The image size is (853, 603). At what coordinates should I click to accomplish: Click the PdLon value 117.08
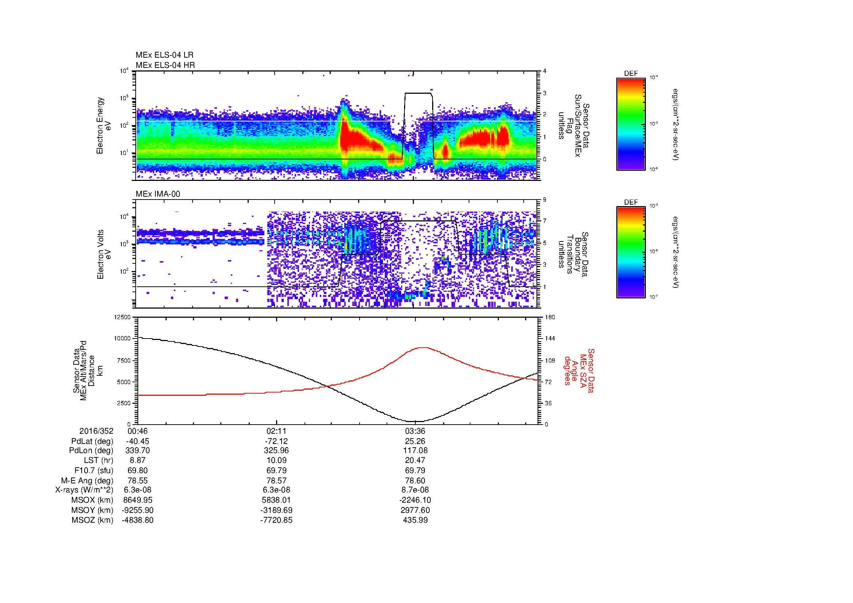click(x=415, y=450)
